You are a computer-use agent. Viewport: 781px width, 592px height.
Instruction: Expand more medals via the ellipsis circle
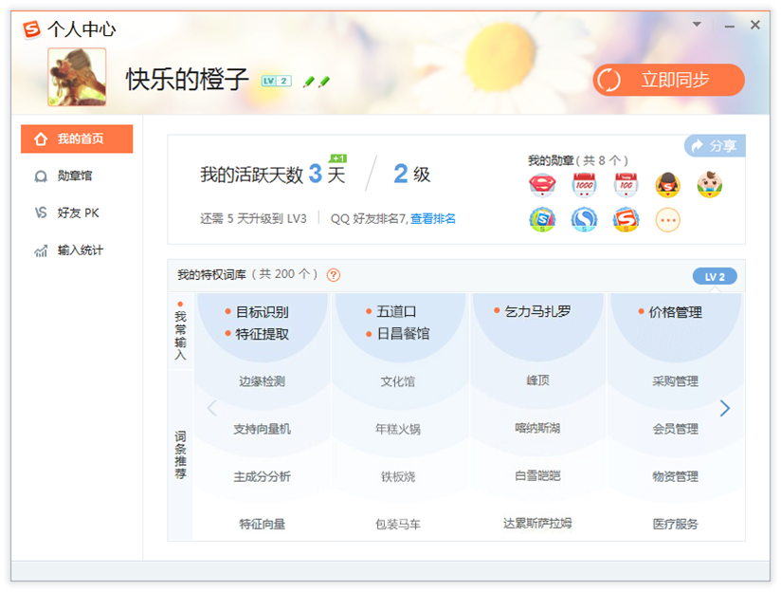point(666,220)
